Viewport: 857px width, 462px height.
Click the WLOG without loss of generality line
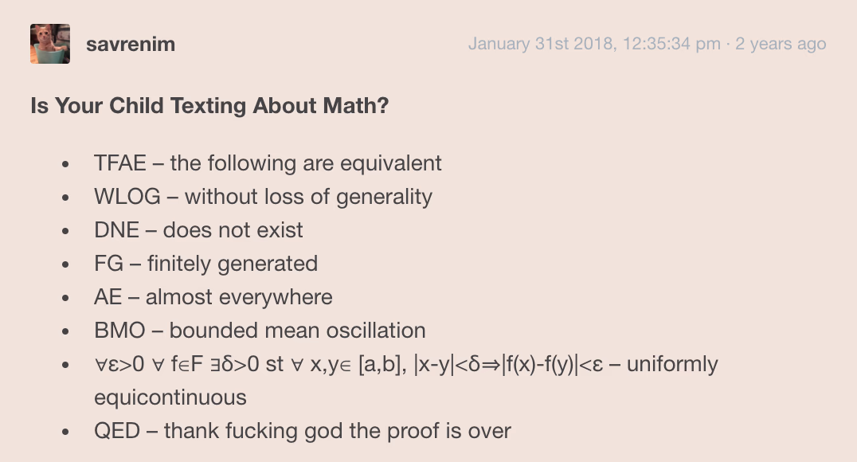pyautogui.click(x=263, y=196)
